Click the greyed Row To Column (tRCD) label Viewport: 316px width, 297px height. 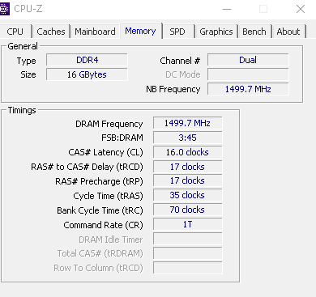(98, 268)
